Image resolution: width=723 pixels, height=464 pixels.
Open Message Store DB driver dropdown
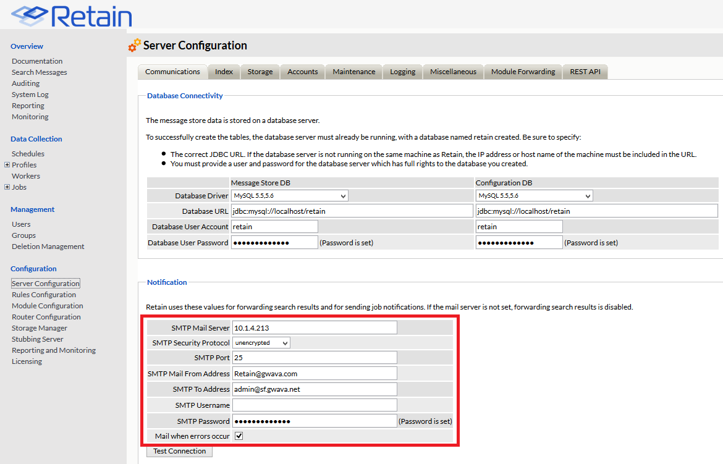point(290,196)
